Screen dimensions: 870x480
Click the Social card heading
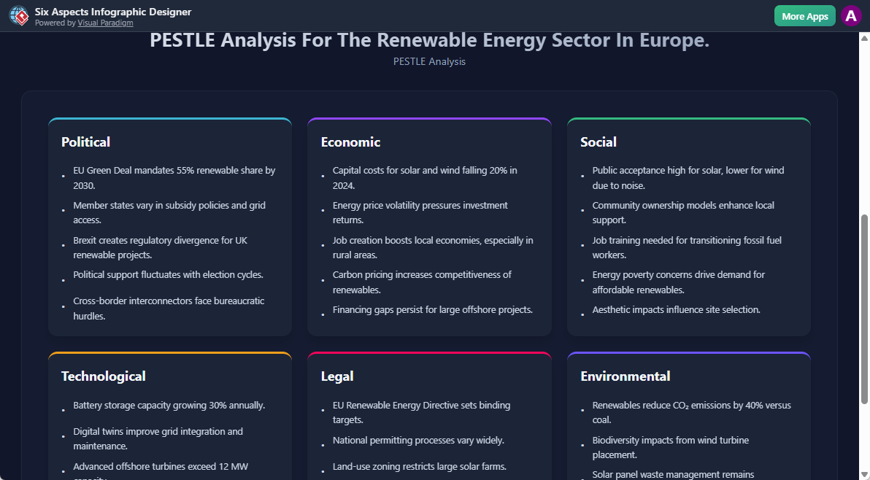600,142
